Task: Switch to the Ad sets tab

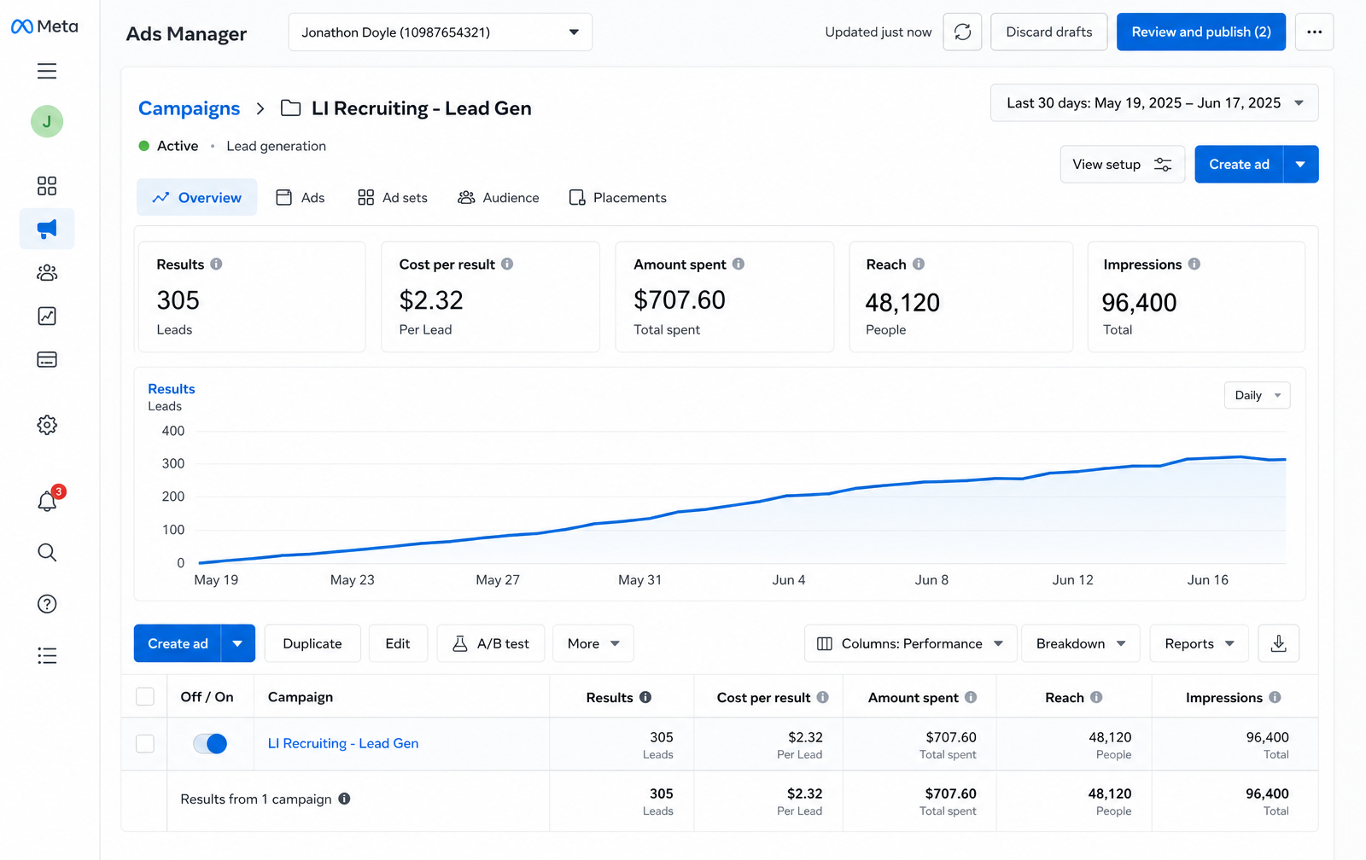Action: click(x=393, y=197)
